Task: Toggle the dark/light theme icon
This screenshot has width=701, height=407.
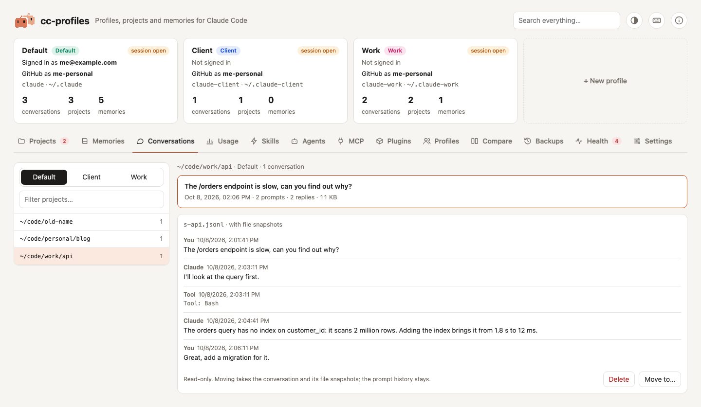Action: coord(634,20)
